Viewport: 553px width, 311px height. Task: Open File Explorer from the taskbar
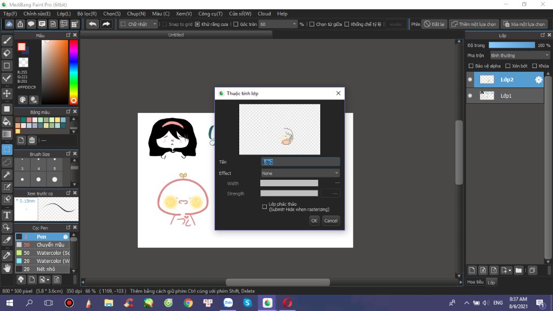(x=109, y=303)
